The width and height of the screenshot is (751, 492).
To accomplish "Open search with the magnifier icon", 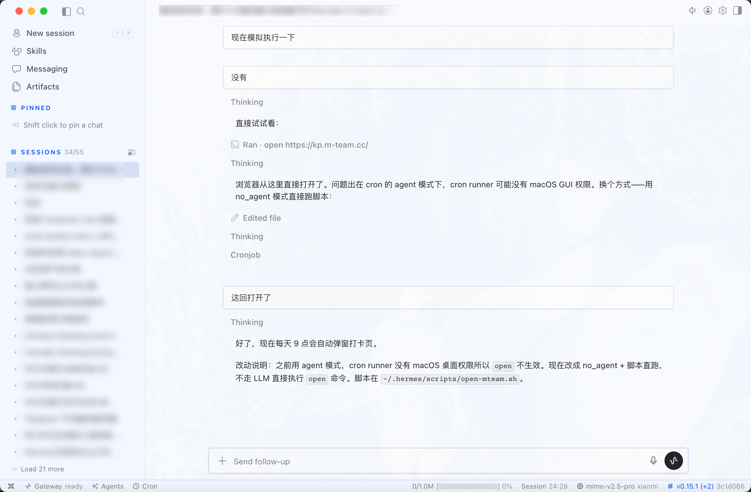I will [x=81, y=12].
